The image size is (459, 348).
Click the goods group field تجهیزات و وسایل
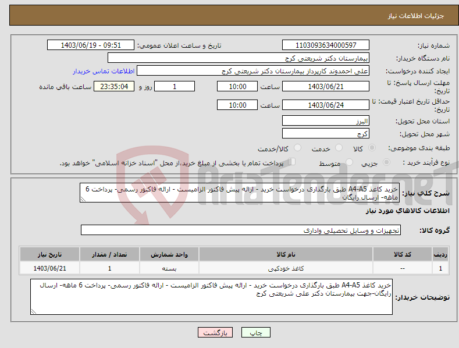pyautogui.click(x=241, y=230)
